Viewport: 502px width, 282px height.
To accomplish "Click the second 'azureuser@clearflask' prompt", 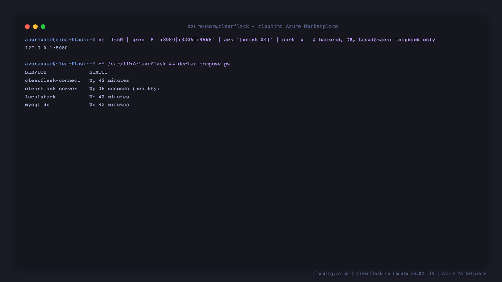I will (x=56, y=64).
